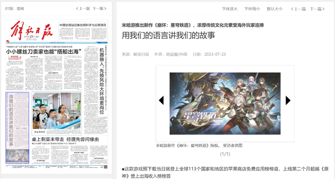
Task: Click the right arrow to view next image
Action: pos(288,100)
